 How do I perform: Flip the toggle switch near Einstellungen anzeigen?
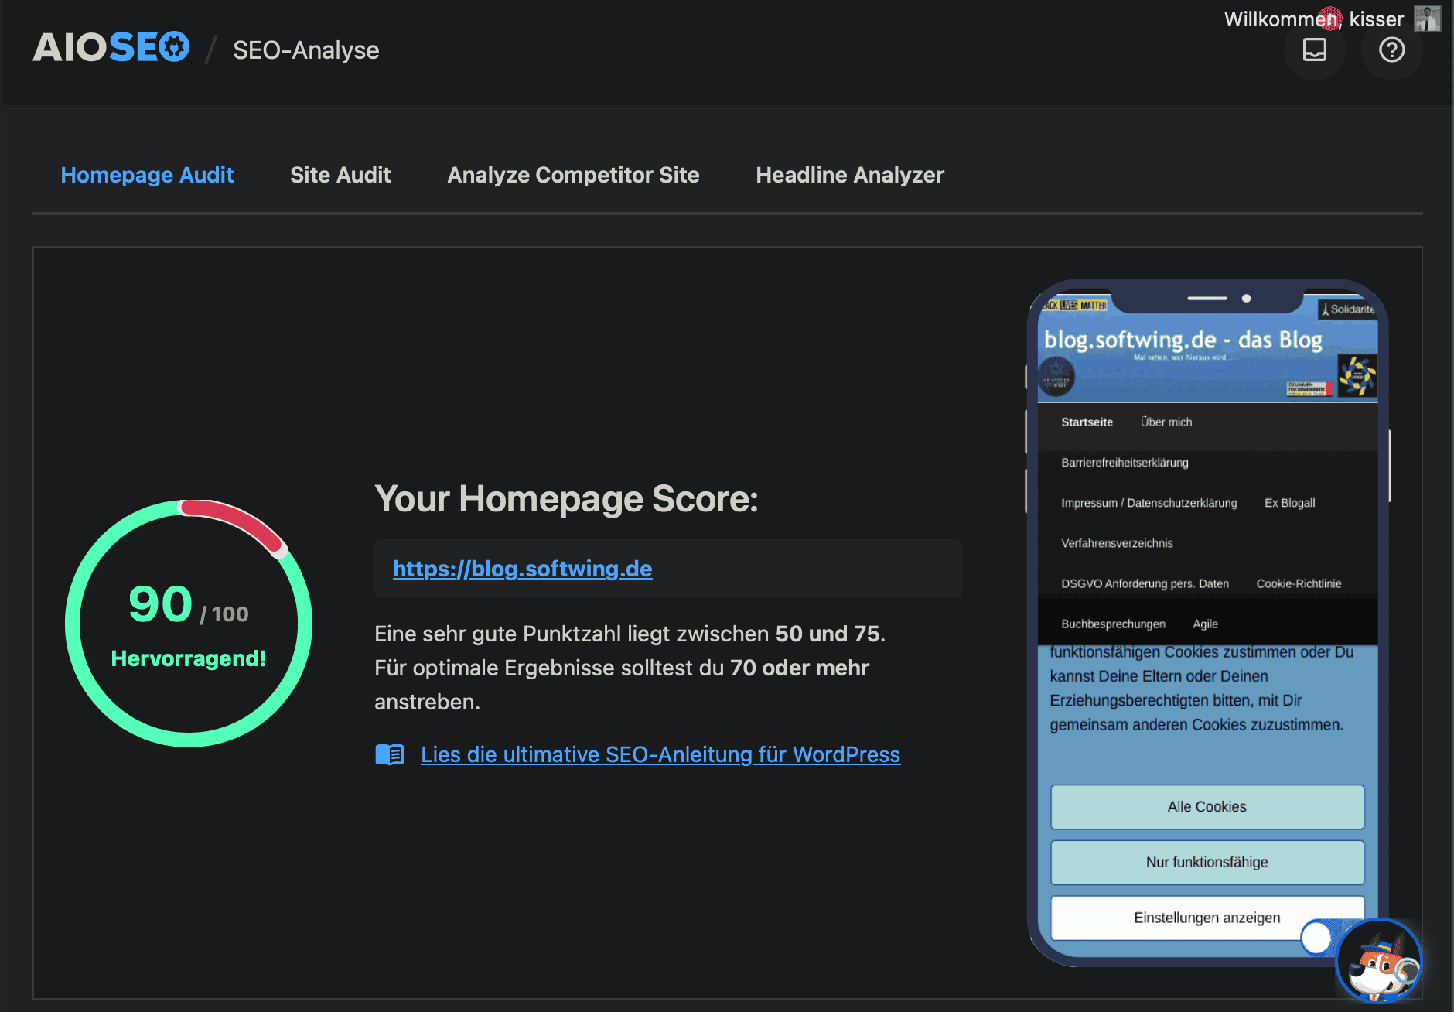pos(1318,938)
